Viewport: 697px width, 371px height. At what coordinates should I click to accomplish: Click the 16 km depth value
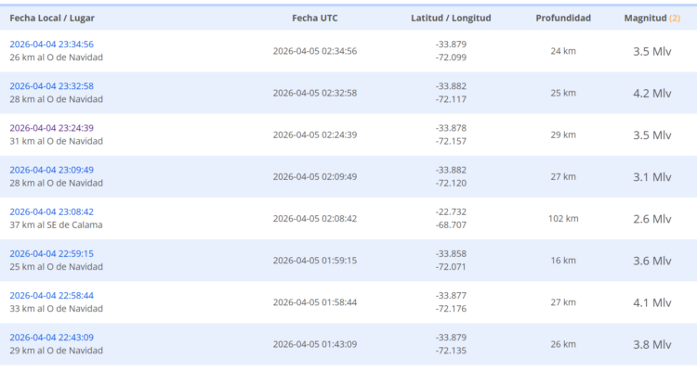[x=563, y=261]
